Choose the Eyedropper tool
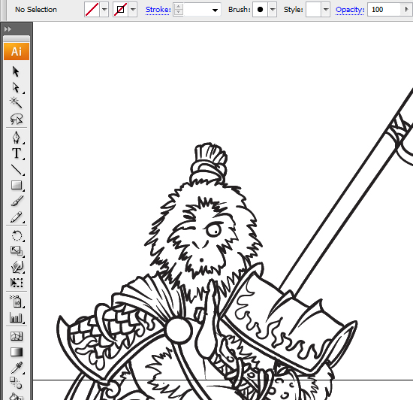The image size is (413, 400). [x=17, y=368]
